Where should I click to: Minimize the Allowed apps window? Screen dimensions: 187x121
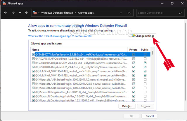162,3
